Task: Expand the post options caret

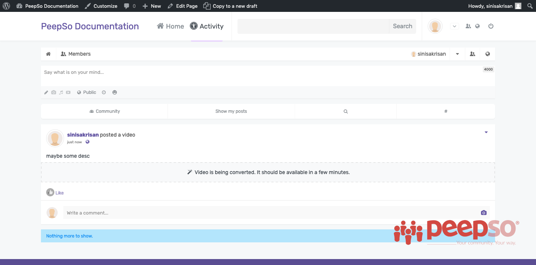Action: pyautogui.click(x=486, y=132)
